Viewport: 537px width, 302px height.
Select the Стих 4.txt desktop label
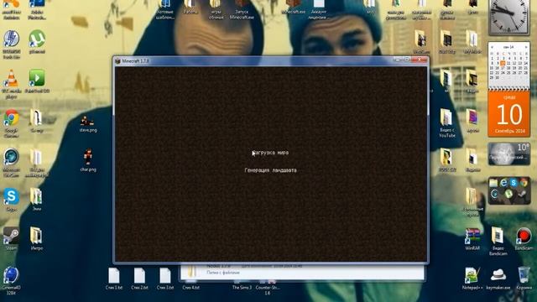coord(190,288)
